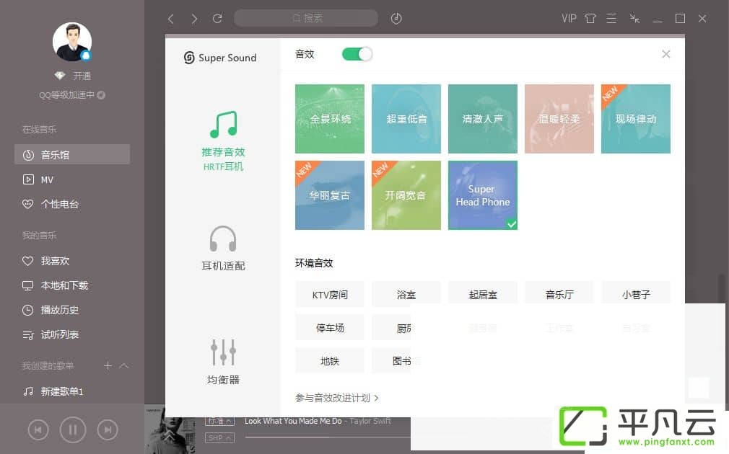Apply KTV房间 environment effect
Screen dimensions: 729x454
click(x=330, y=295)
